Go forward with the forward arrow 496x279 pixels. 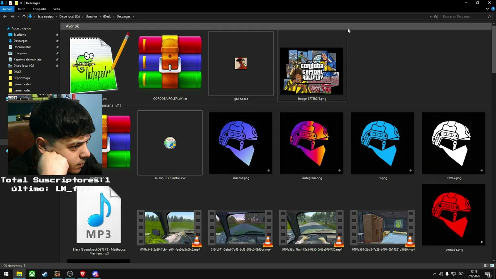coord(12,17)
